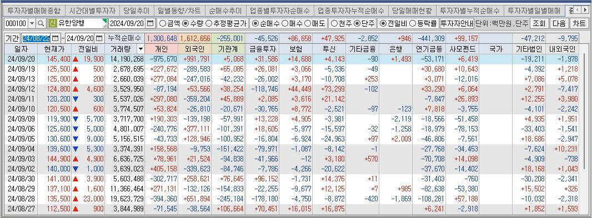Click the 연기금등 column header
Image resolution: width=592 pixels, height=218 pixels.
[429, 49]
